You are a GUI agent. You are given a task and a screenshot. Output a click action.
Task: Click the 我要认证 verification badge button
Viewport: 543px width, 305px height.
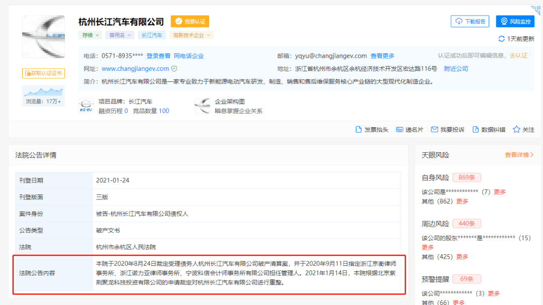point(190,22)
